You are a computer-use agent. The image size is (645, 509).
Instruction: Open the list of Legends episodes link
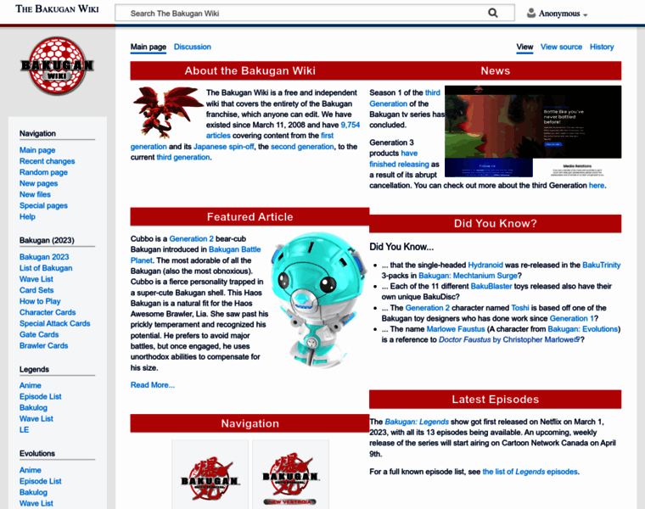530,472
